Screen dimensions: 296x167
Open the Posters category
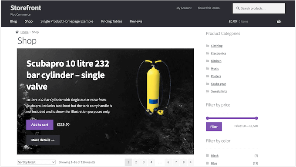[216, 76]
